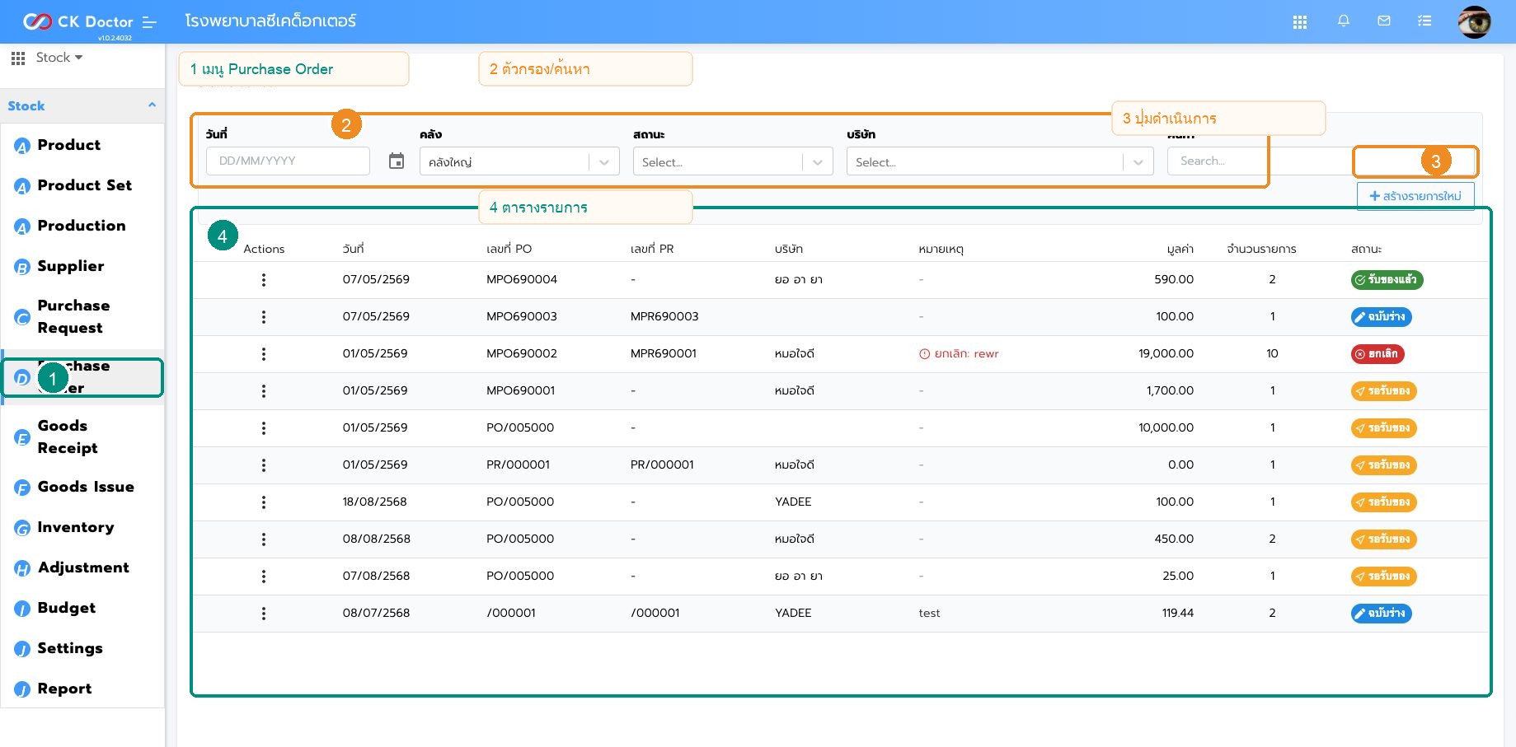Open actions menu for MPO690002 row

click(x=264, y=354)
